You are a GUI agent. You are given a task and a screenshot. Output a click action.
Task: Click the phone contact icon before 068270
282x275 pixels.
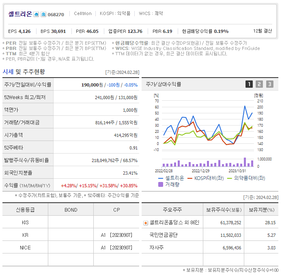[x=43, y=14]
